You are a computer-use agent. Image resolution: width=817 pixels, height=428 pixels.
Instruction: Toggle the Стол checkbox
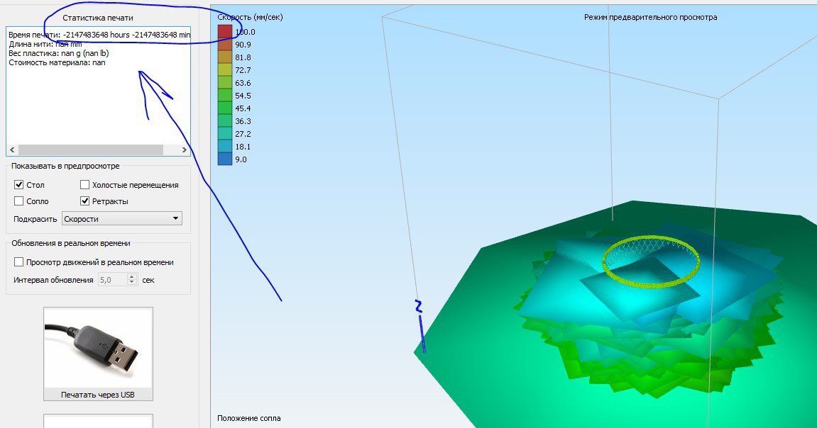pos(18,185)
